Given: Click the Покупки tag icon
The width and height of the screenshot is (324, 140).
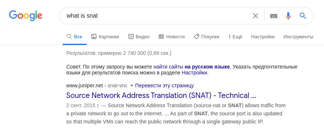Looking at the screenshot, I should (196, 36).
